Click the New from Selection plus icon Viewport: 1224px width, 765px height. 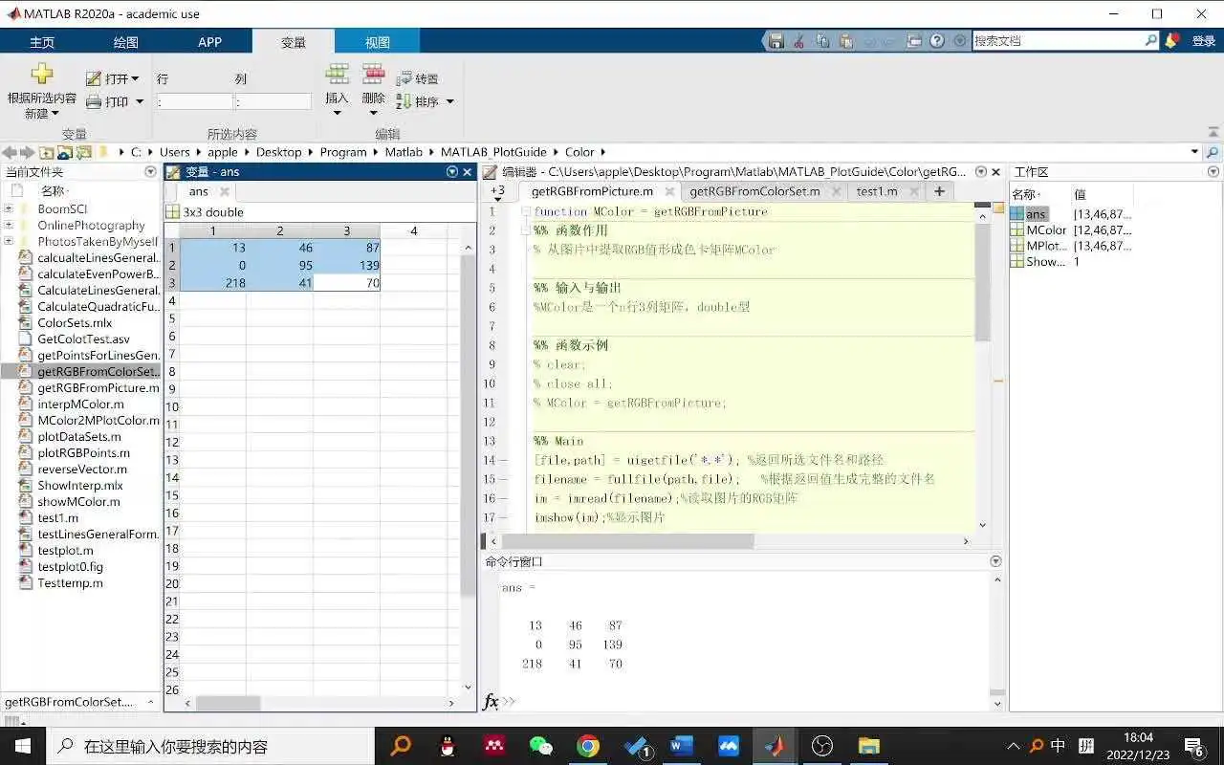42,75
